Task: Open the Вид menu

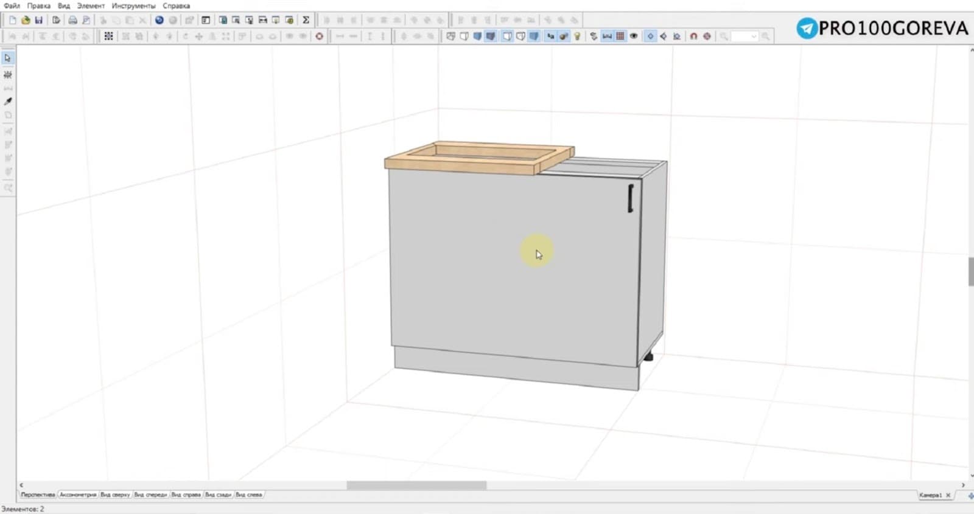Action: [x=64, y=5]
